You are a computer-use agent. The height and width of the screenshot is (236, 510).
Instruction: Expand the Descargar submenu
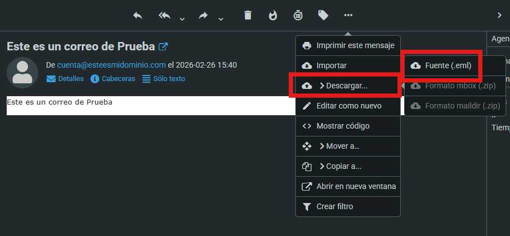(x=343, y=86)
